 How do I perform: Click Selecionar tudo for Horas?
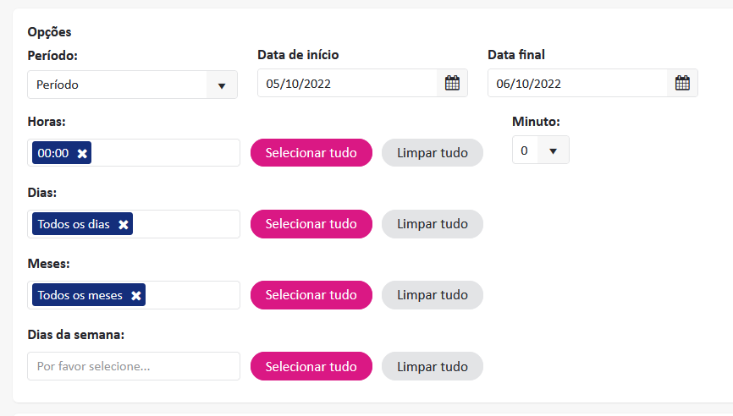pyautogui.click(x=311, y=153)
